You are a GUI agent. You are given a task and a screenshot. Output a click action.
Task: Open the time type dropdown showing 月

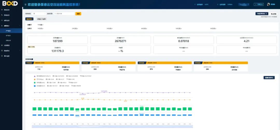point(39,14)
